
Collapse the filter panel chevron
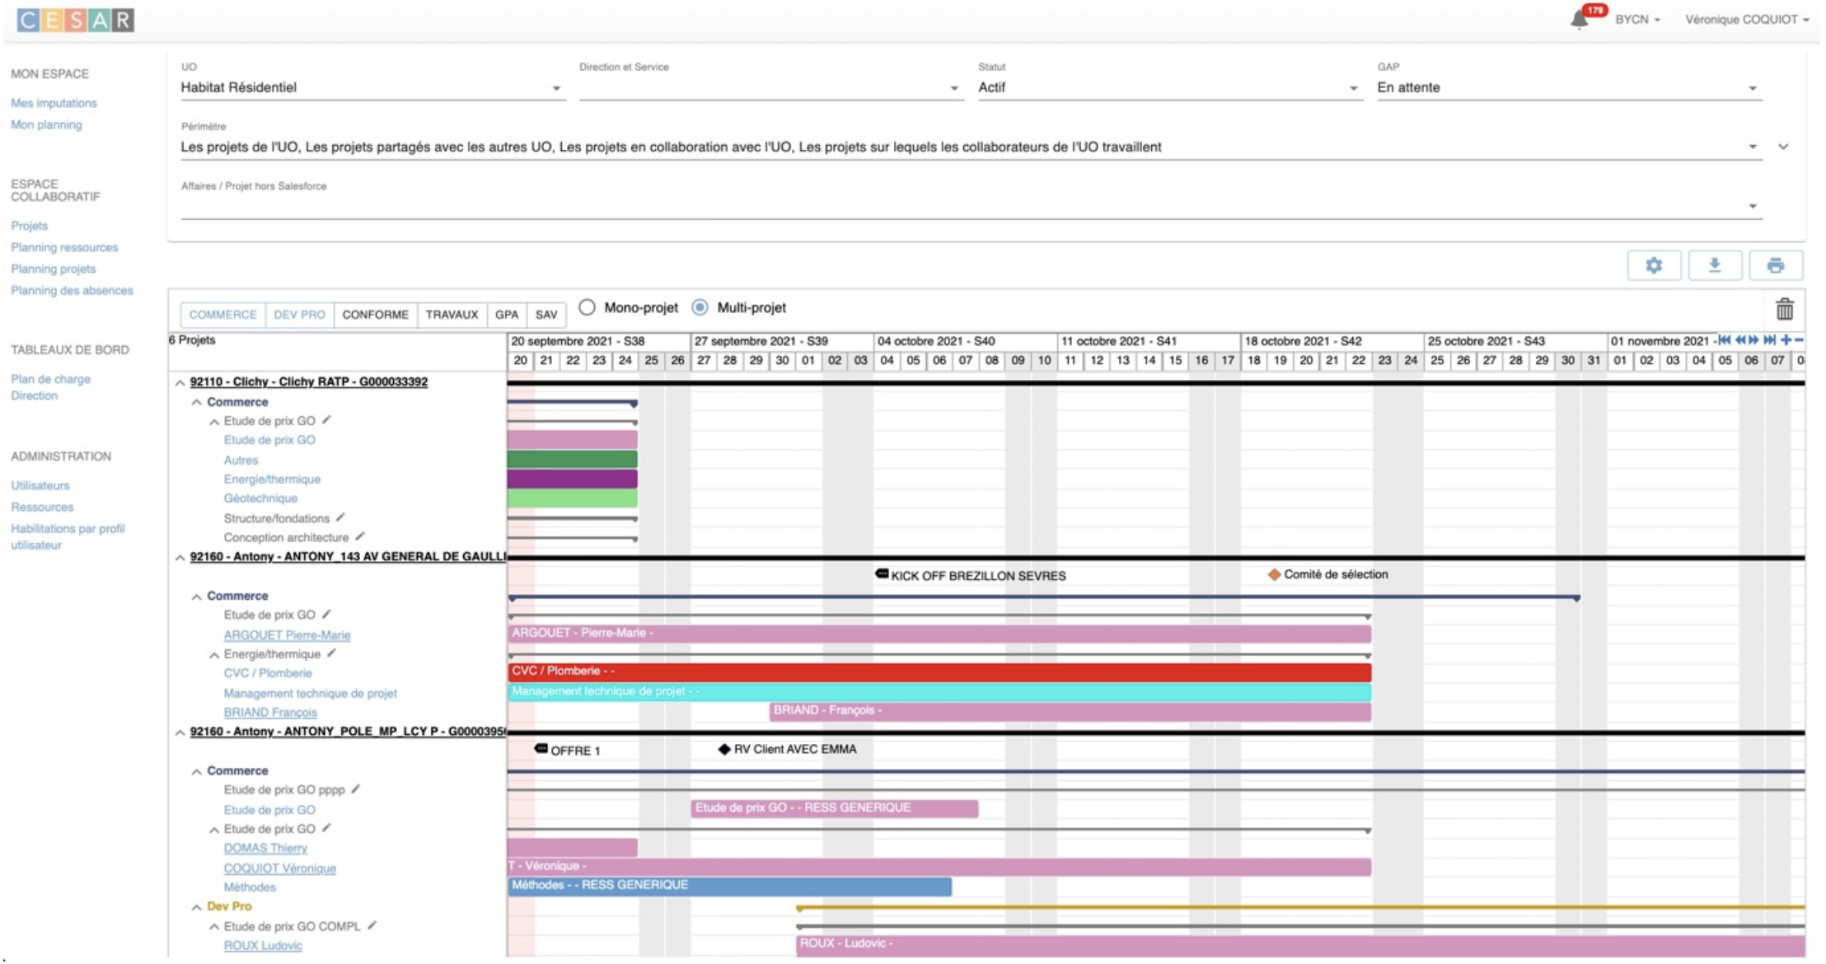click(x=1783, y=147)
